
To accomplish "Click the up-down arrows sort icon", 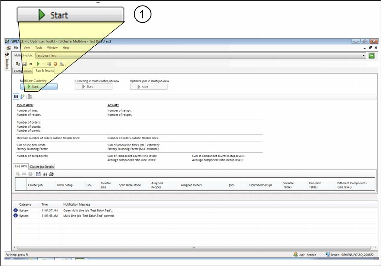I will (16, 97).
